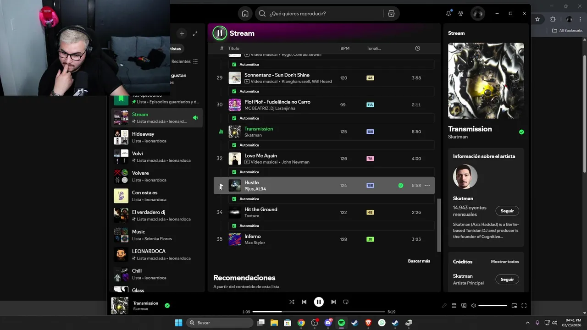Open the Music playlist by Sdenka Flores
587x330 pixels.
158,235
